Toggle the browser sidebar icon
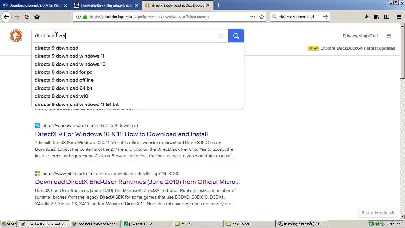Image resolution: width=405 pixels, height=228 pixels. (387, 17)
